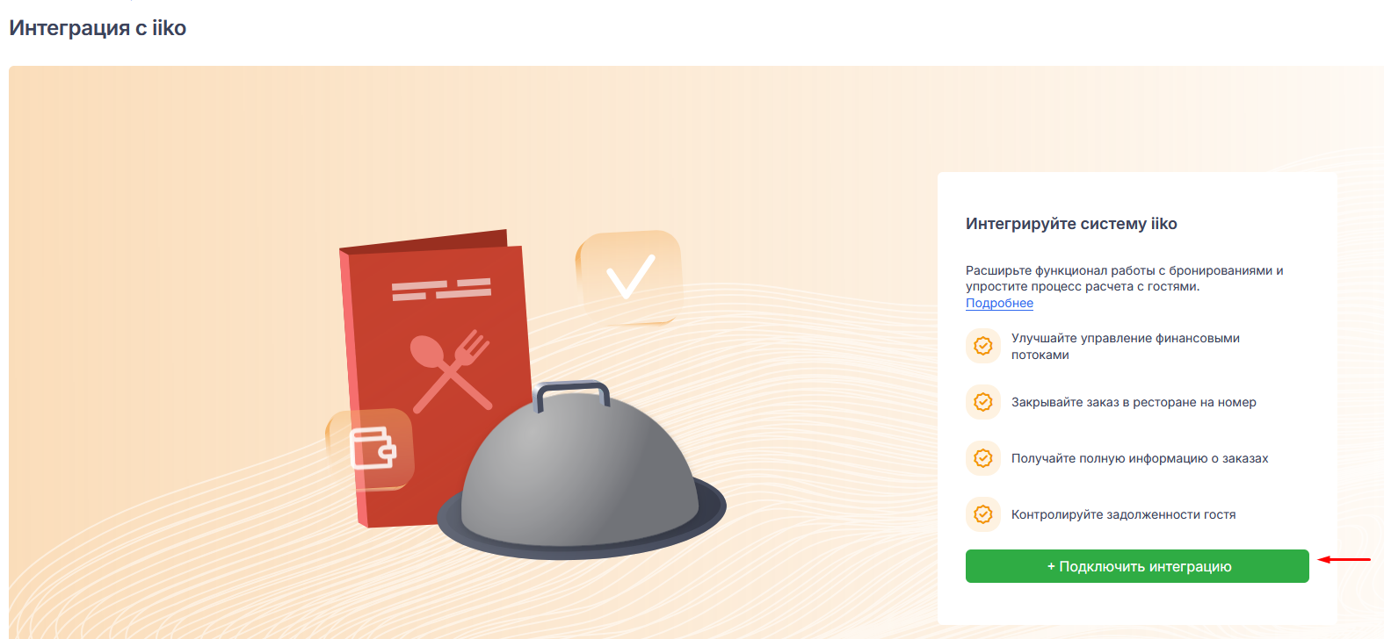This screenshot has width=1384, height=639.
Task: Click the checkmark badge beside Контролируйте задолженности
Action: (x=983, y=514)
